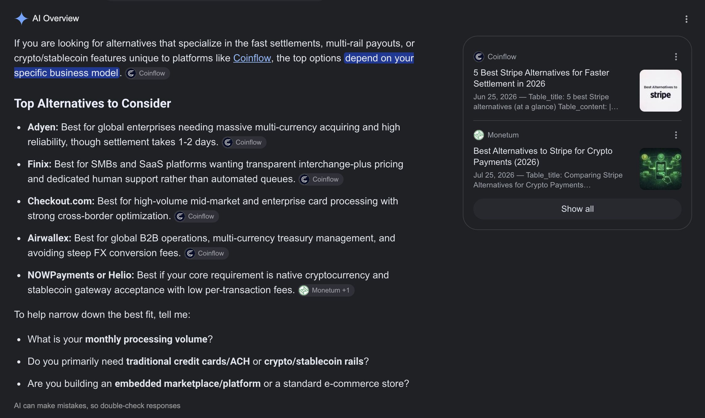Click the 'AI Overview' title text

56,18
